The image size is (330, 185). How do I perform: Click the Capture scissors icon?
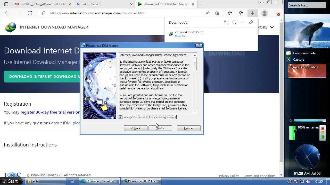pyautogui.click(x=288, y=60)
